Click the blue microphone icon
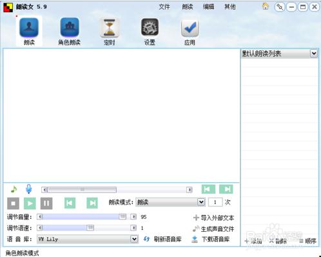This screenshot has height=257, width=321. click(x=29, y=189)
